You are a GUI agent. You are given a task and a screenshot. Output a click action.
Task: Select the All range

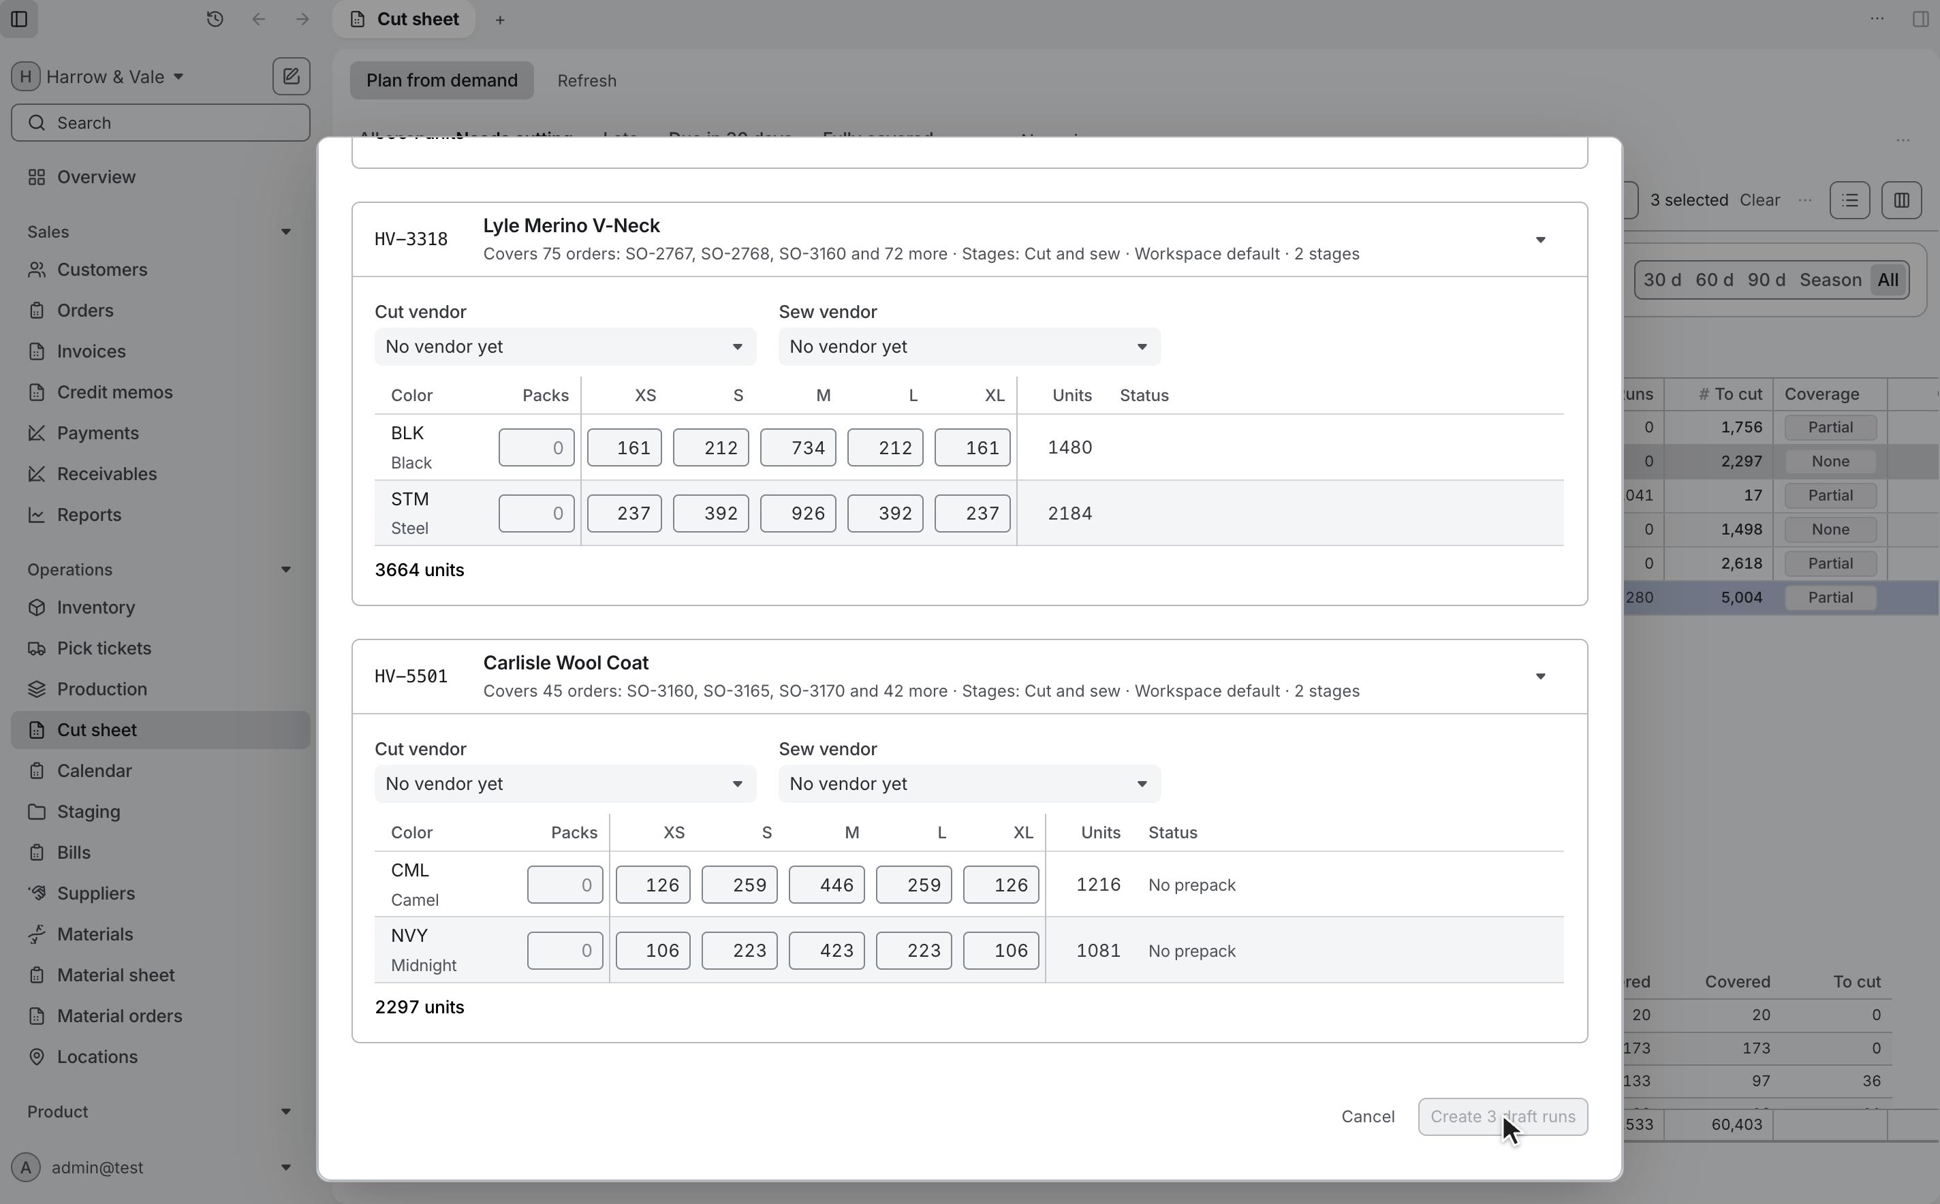pyautogui.click(x=1888, y=281)
